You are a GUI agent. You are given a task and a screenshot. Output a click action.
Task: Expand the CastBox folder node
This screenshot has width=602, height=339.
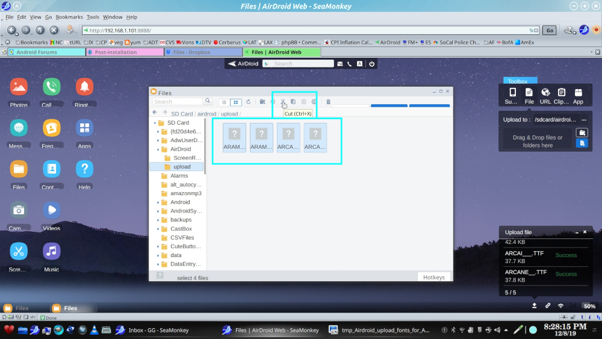(158, 229)
